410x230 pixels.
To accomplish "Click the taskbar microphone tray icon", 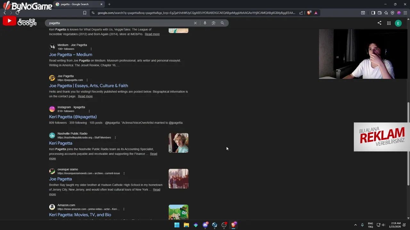I will click(362, 225).
